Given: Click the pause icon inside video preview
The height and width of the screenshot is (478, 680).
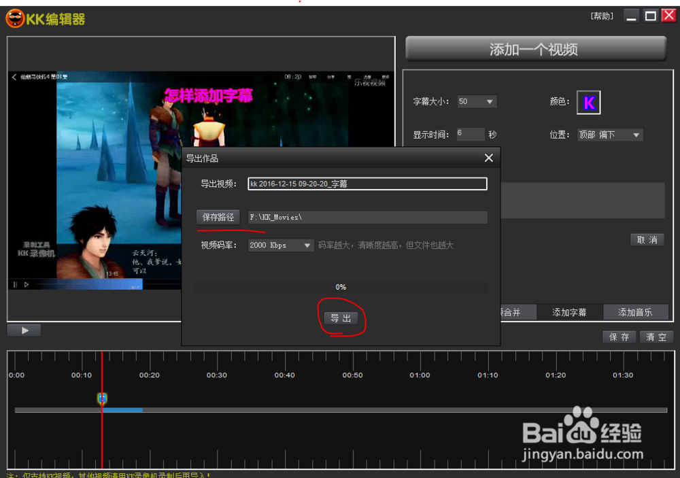Looking at the screenshot, I should tap(15, 284).
